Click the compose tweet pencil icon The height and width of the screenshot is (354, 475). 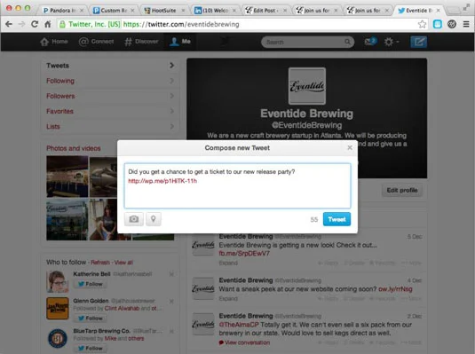(419, 42)
